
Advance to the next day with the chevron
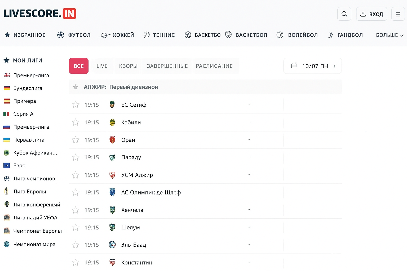click(334, 66)
